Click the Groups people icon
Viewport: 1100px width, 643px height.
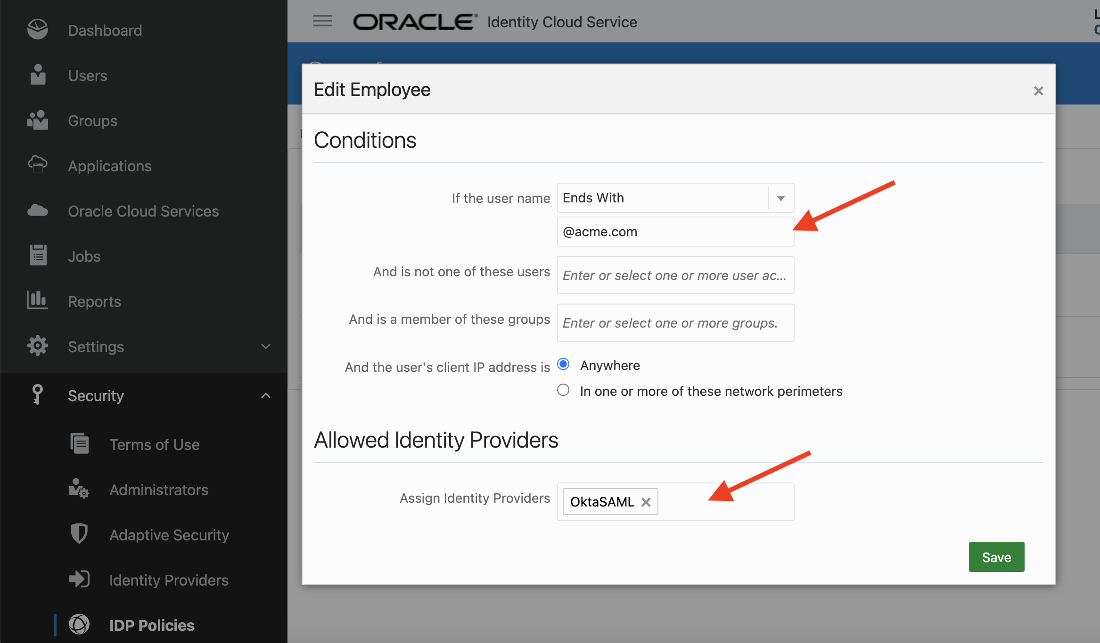point(38,121)
